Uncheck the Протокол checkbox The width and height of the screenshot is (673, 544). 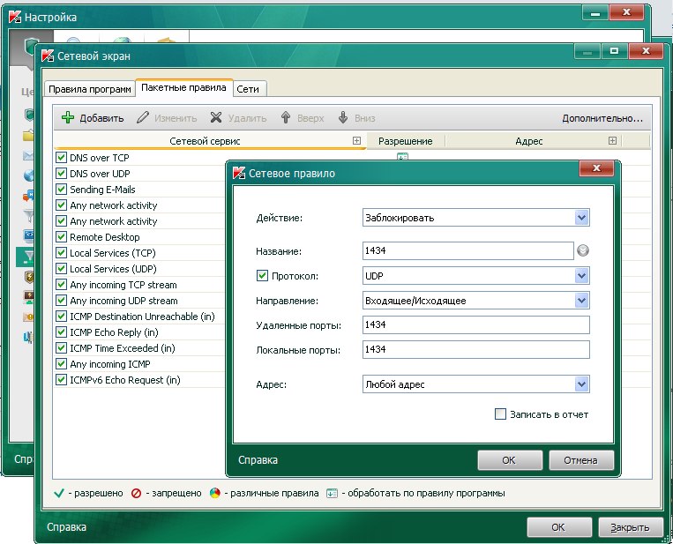point(262,276)
